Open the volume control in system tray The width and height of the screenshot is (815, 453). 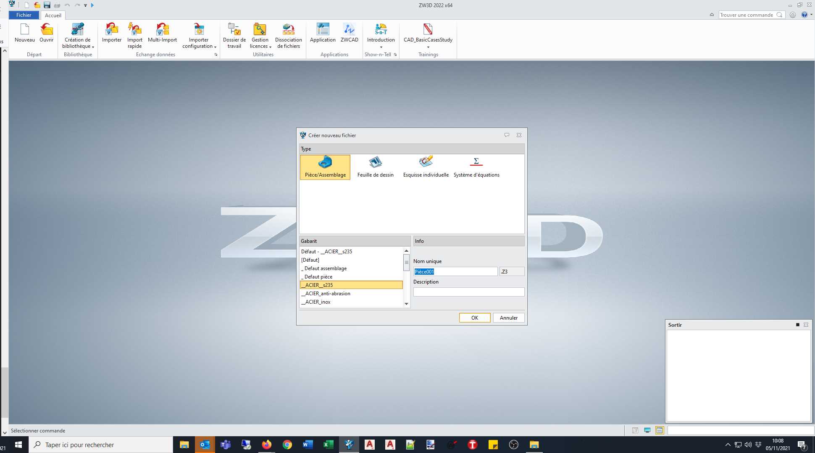pyautogui.click(x=748, y=445)
